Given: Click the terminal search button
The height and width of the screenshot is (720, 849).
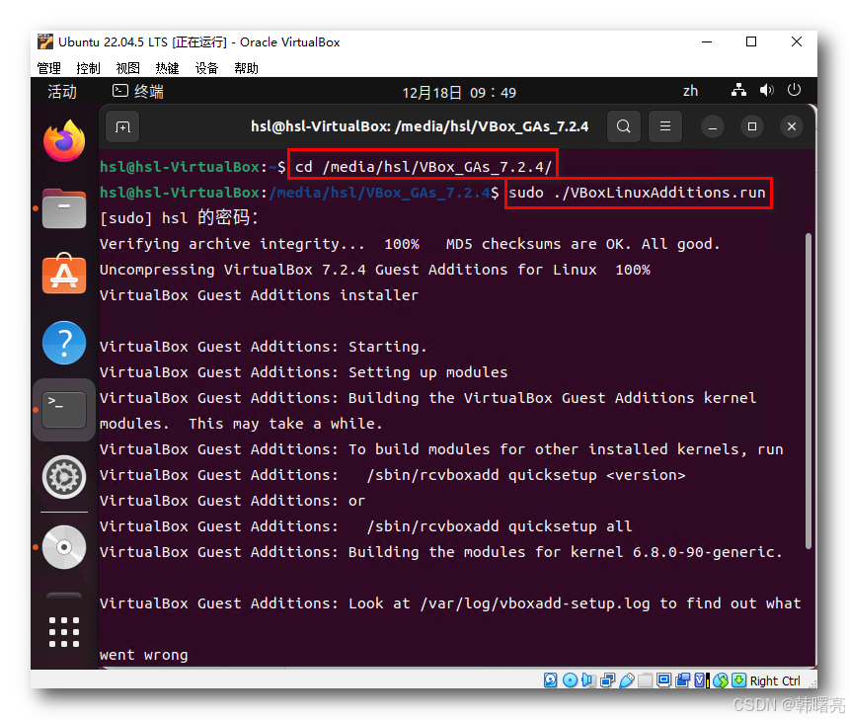Looking at the screenshot, I should pos(624,126).
